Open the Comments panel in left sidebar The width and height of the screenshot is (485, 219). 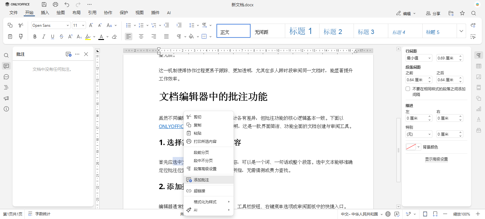6,66
